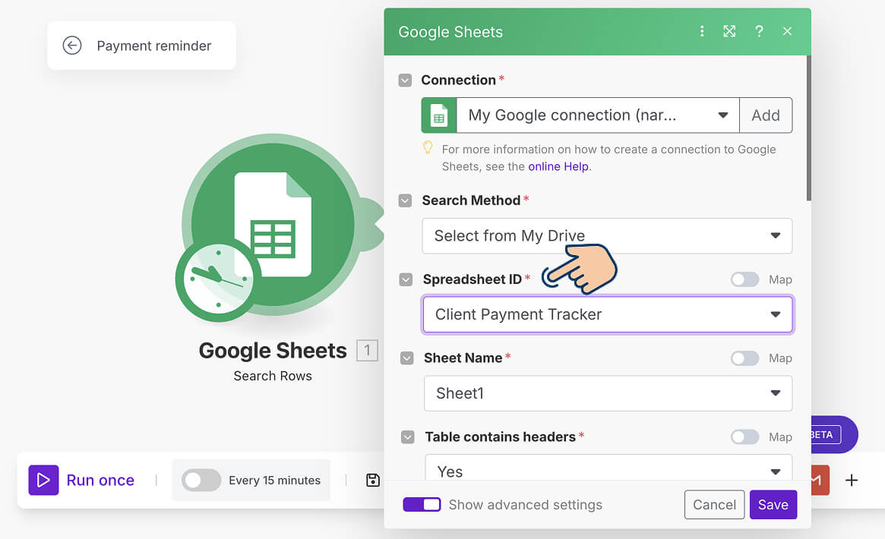
Task: Open the Connection dropdown
Action: click(x=598, y=115)
